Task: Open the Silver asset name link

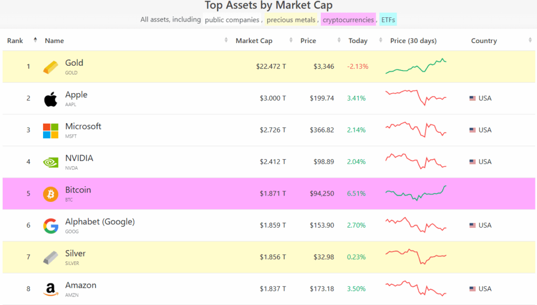Action: pos(75,253)
